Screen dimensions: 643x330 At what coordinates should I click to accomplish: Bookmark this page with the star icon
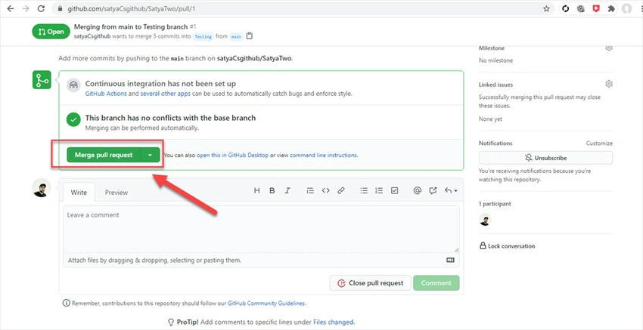pyautogui.click(x=546, y=8)
